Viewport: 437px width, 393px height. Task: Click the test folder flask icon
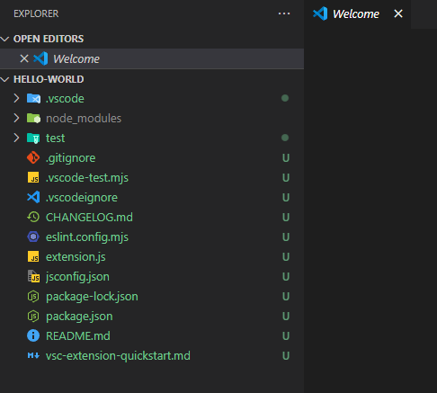(33, 138)
